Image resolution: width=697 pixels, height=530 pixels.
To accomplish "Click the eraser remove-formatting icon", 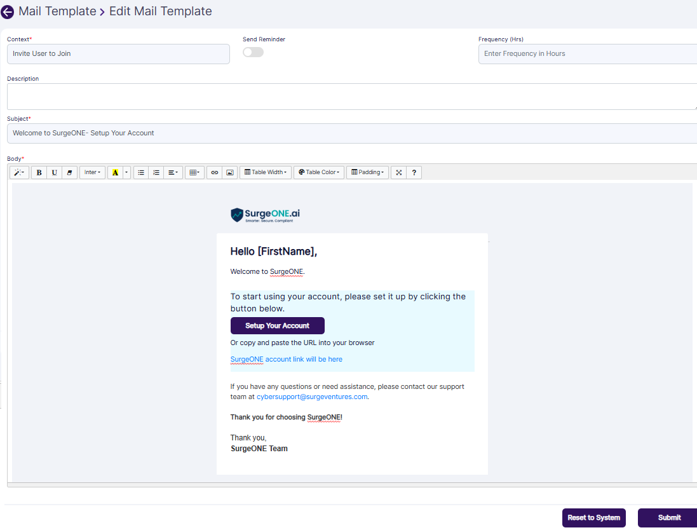I will pyautogui.click(x=70, y=172).
